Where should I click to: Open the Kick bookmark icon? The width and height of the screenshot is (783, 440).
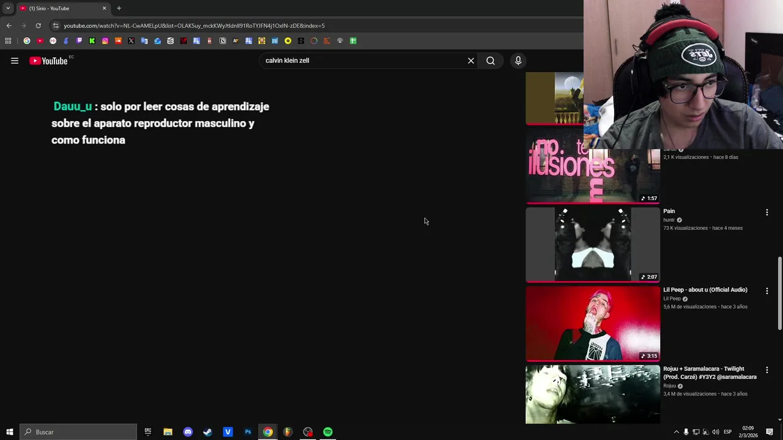click(x=92, y=41)
